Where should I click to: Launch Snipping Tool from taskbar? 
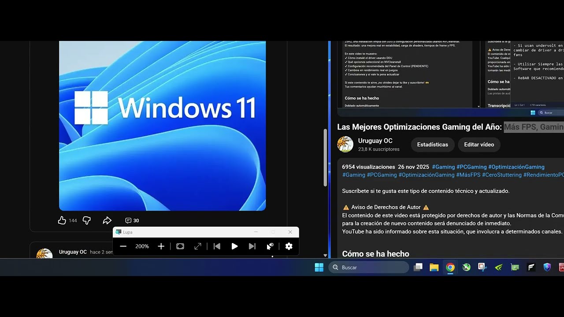pyautogui.click(x=482, y=267)
